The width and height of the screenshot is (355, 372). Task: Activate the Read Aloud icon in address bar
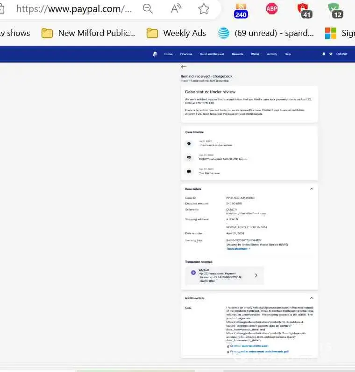point(176,9)
